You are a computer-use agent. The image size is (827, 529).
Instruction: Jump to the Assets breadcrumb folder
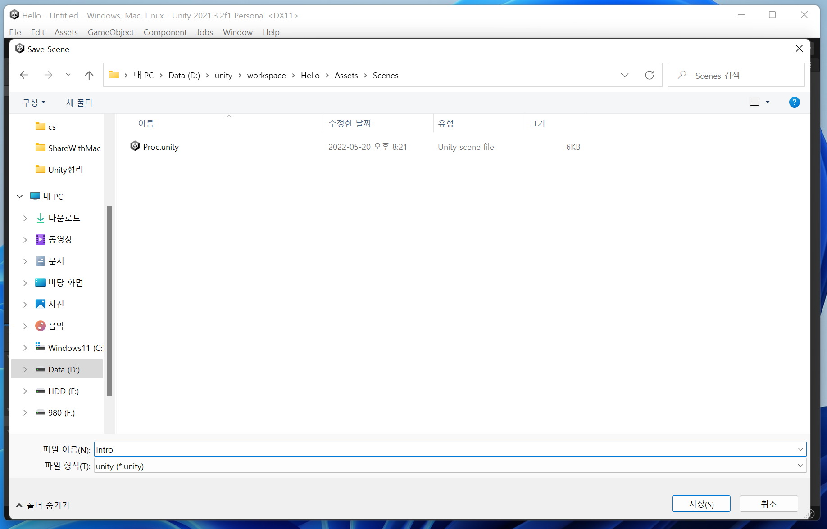[x=346, y=75]
